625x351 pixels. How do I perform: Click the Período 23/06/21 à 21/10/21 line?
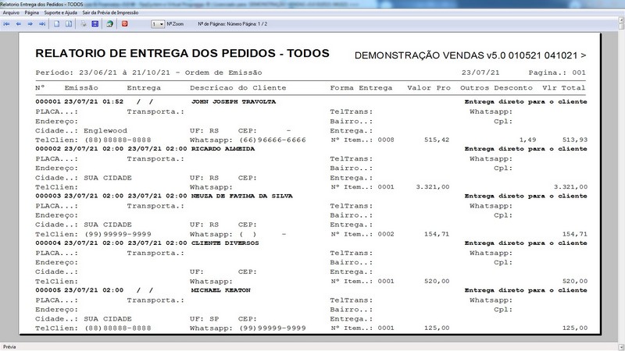148,73
